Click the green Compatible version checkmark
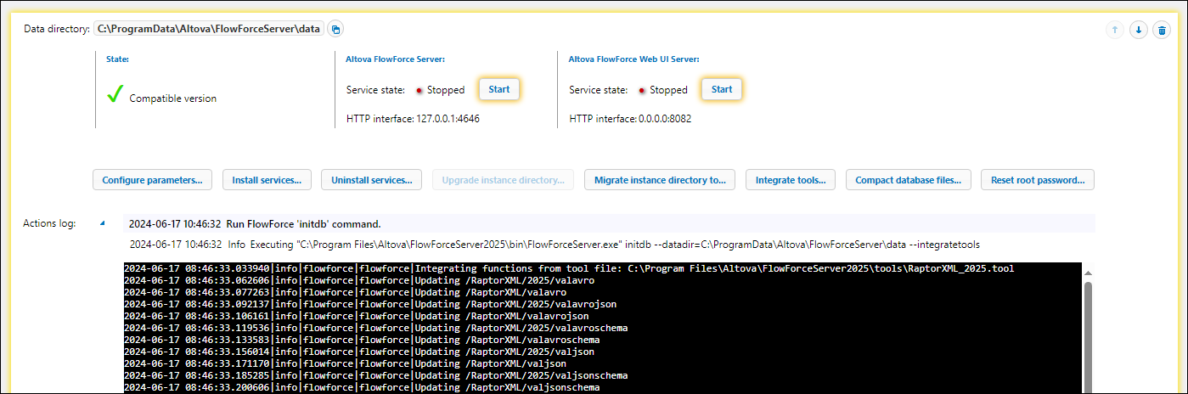The image size is (1188, 394). [115, 96]
